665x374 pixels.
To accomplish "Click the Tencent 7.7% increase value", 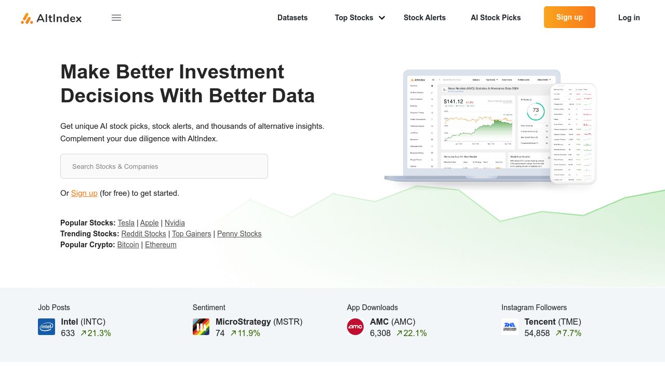I will [x=568, y=333].
